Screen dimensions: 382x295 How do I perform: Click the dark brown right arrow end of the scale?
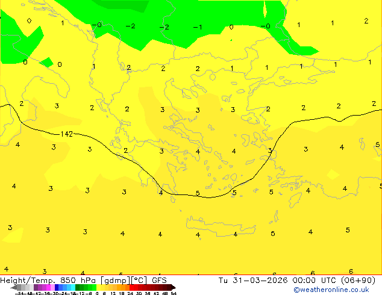coord(174,287)
